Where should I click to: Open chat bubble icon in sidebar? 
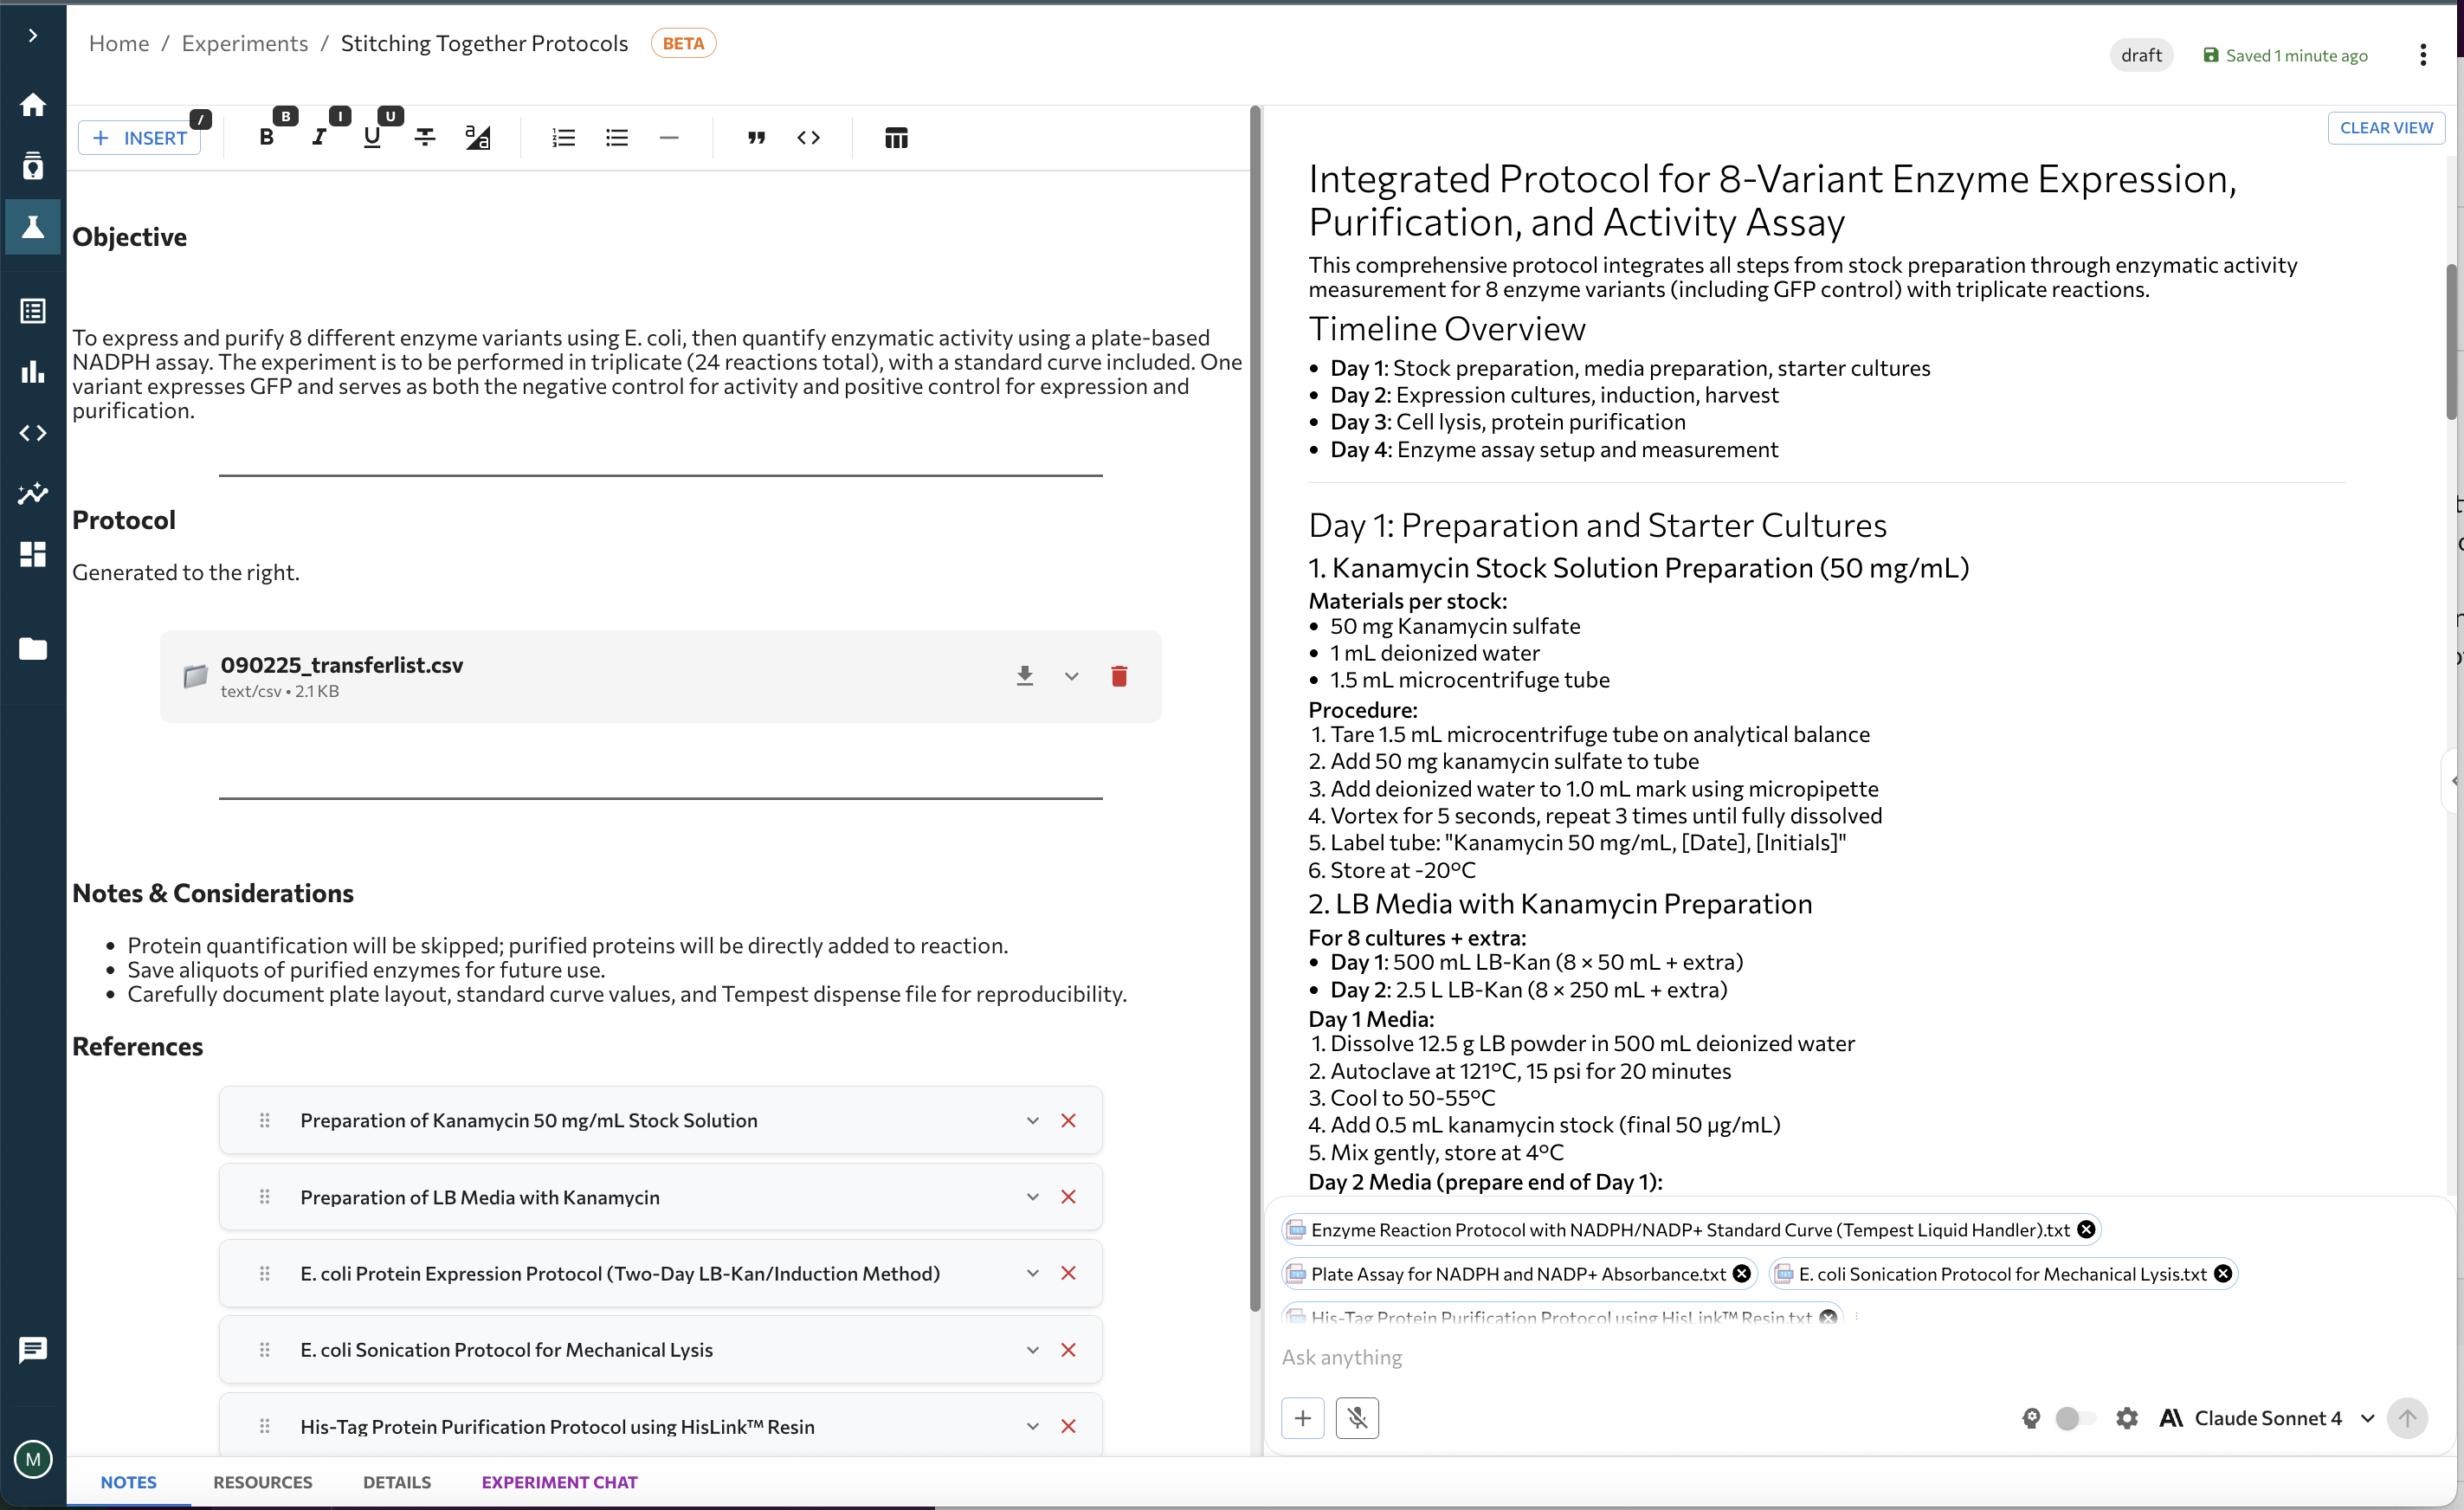pyautogui.click(x=33, y=1350)
